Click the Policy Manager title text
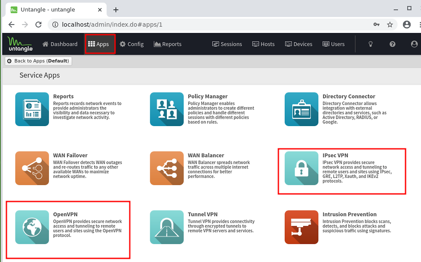 208,96
